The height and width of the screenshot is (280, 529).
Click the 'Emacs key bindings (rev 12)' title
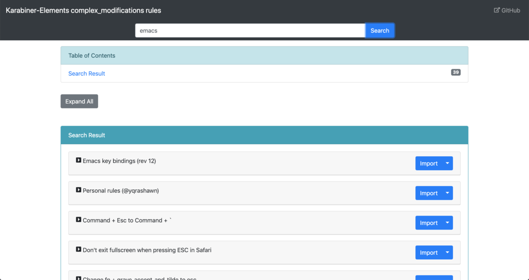[x=119, y=161]
